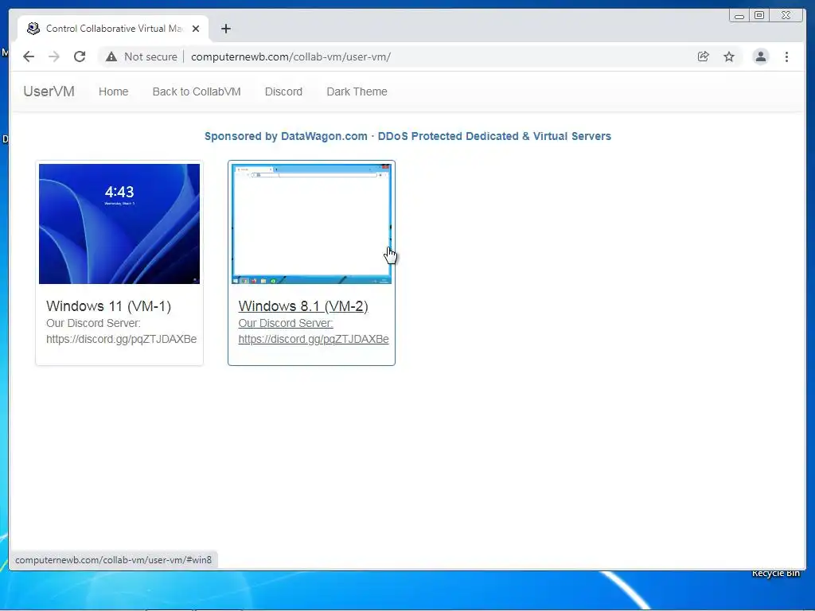Restore down the Chrome window
Viewport: 815px width, 611px height.
(759, 16)
